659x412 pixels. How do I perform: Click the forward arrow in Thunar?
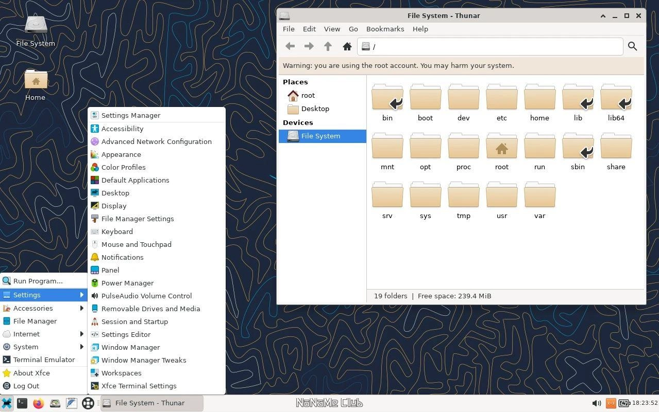tap(309, 46)
